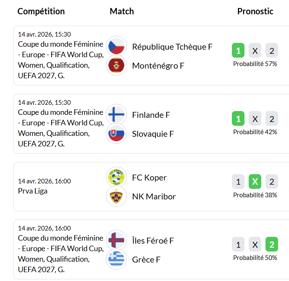Open the République Tchèque F team link
Screen dimensions: 289x281
(172, 47)
